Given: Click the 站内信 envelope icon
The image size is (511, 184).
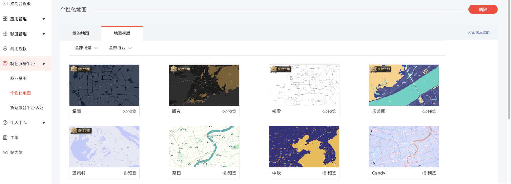Looking at the screenshot, I should point(5,152).
